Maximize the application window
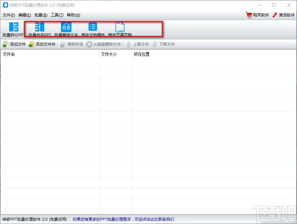Screen dimensions: 297x224 (x=274, y=5)
